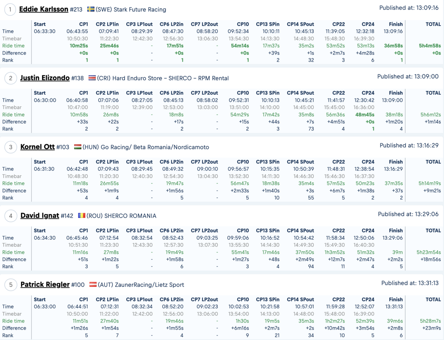The height and width of the screenshot is (340, 444).
Task: Click the position 1 circle badge
Action: click(10, 10)
